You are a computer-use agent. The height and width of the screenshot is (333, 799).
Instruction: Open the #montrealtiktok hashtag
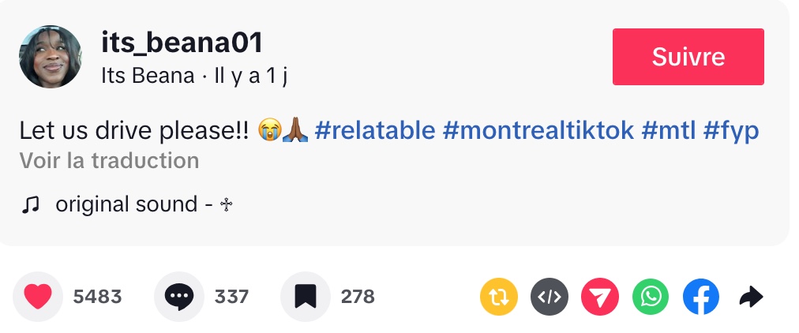538,130
